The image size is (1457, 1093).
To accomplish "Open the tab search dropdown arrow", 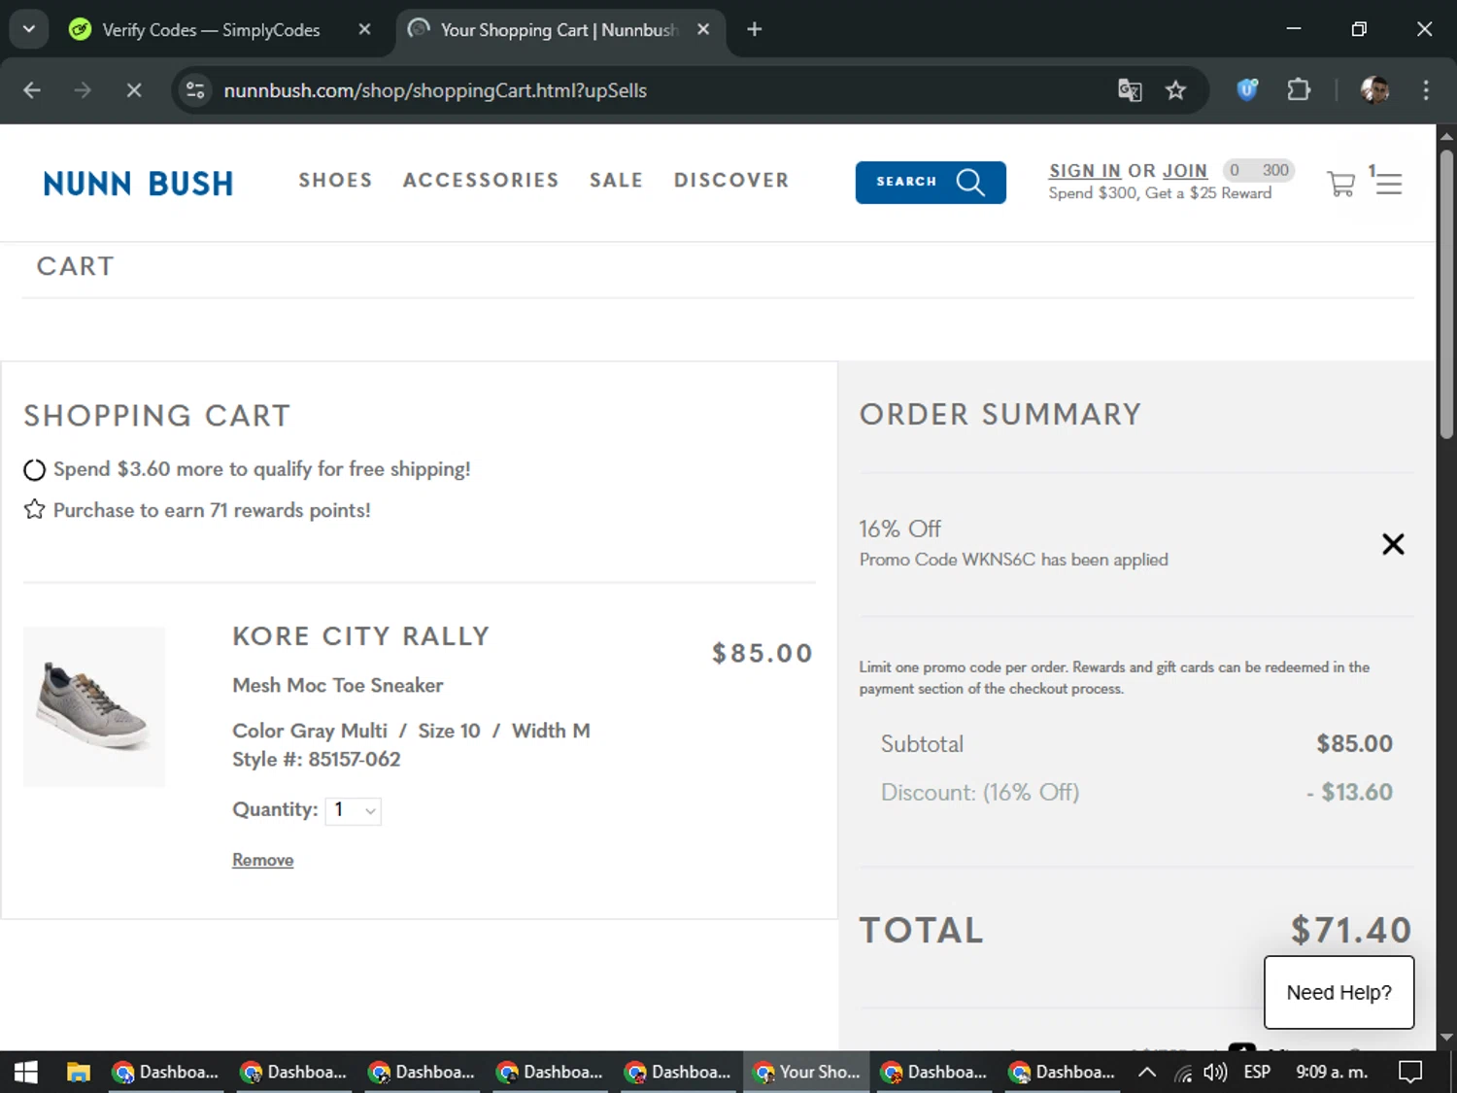I will (29, 29).
